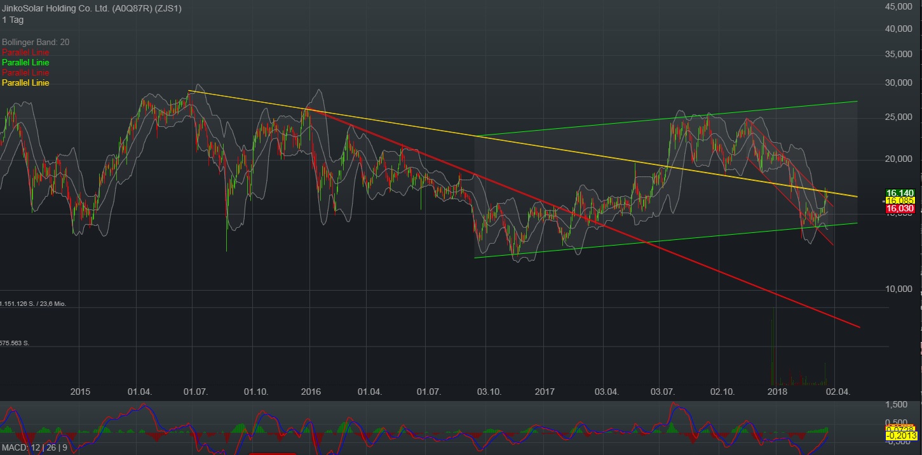Click the 2018 date axis label

[x=778, y=392]
